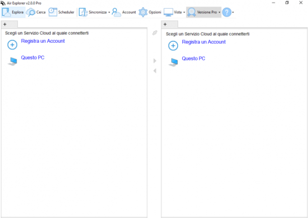Click the Sincronizza sync icon

pyautogui.click(x=83, y=12)
